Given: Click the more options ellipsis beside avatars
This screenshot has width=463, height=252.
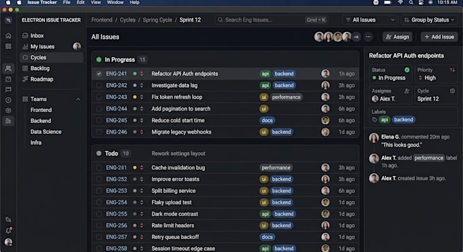Looking at the screenshot, I should coord(368,37).
